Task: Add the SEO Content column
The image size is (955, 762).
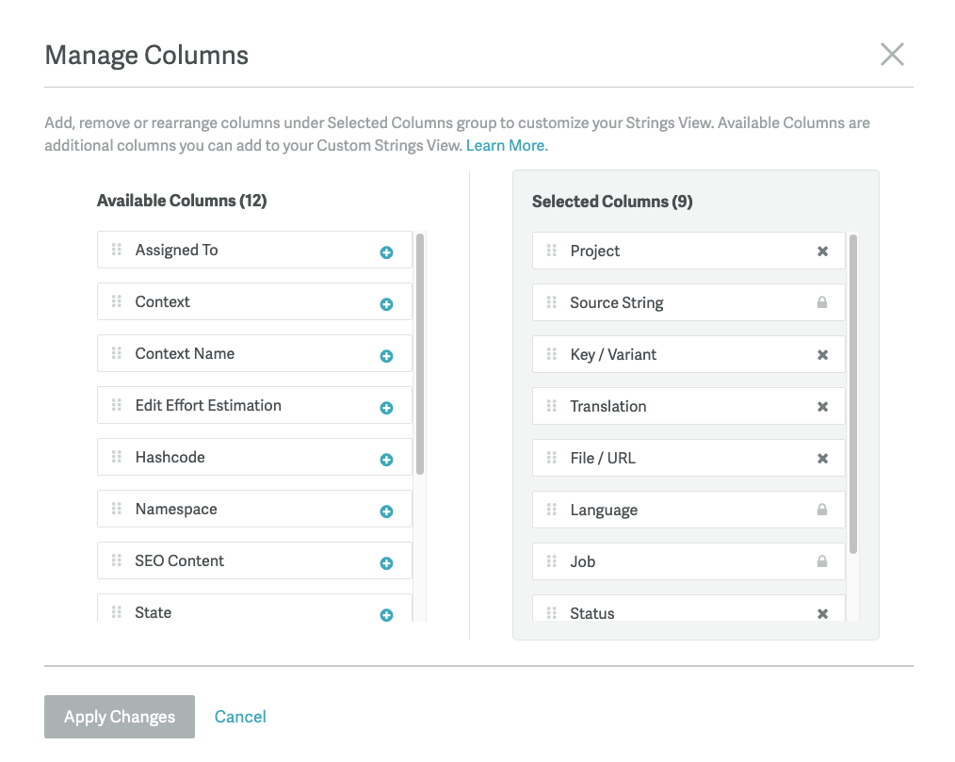Action: (x=385, y=560)
